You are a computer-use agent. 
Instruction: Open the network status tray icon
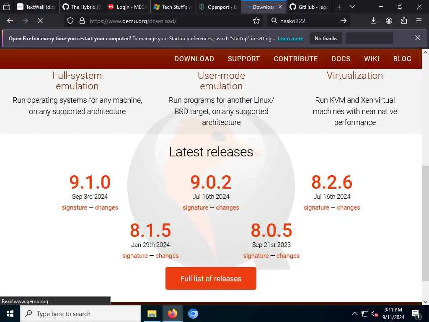pyautogui.click(x=365, y=314)
